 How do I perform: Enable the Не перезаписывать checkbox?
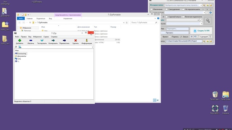[x=183, y=9]
